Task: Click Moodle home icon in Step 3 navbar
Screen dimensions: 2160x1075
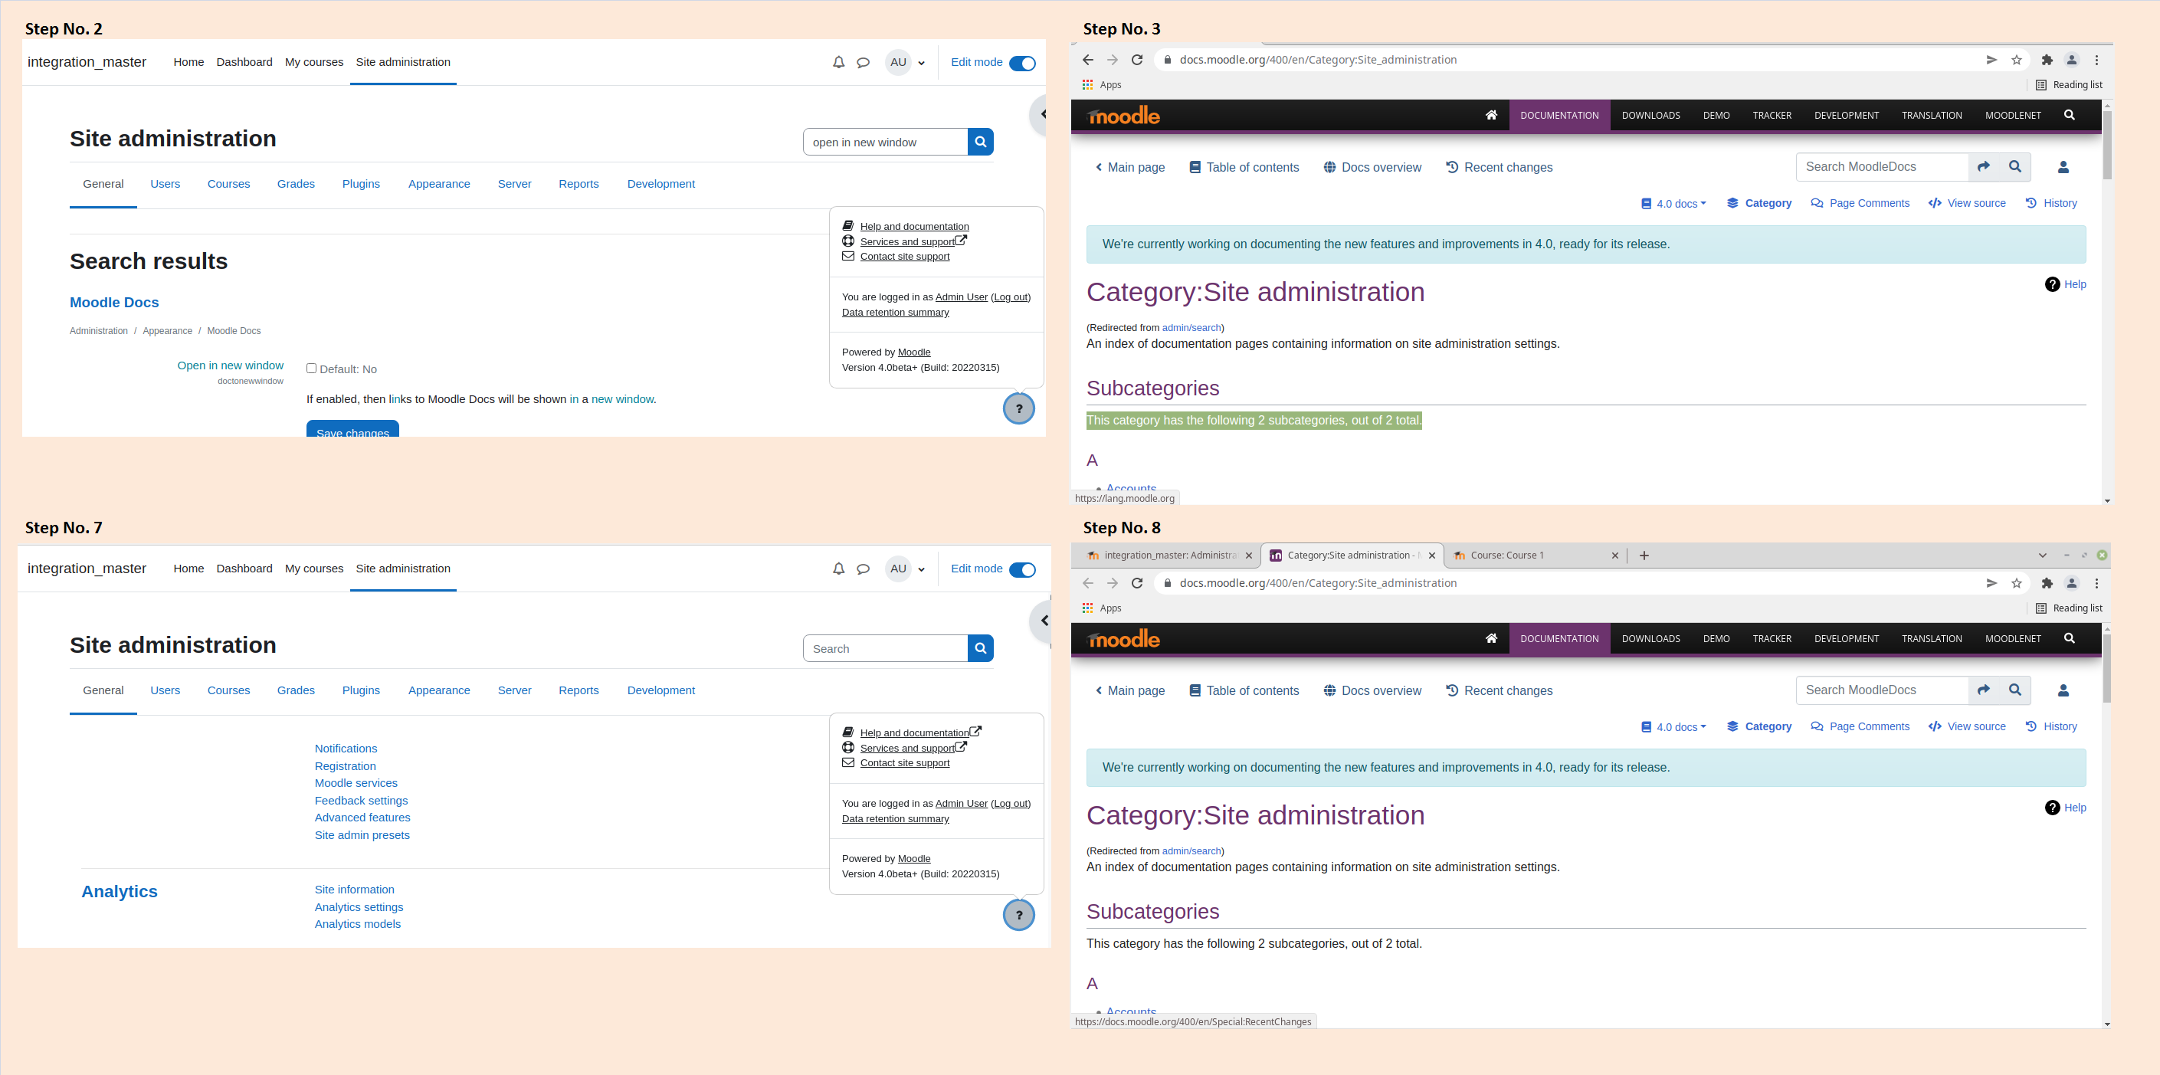Action: [1491, 115]
